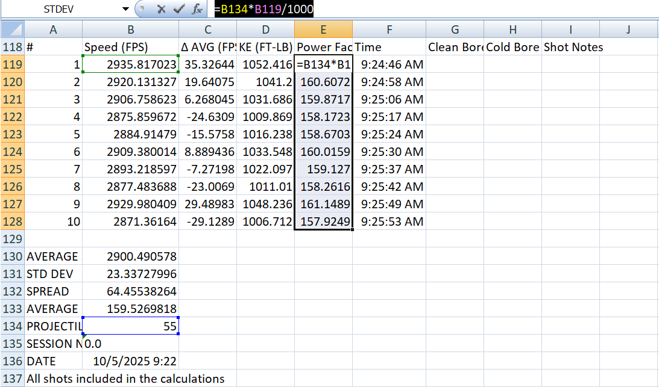This screenshot has width=659, height=387.
Task: Expand the Name Box dropdown arrow
Action: (125, 9)
